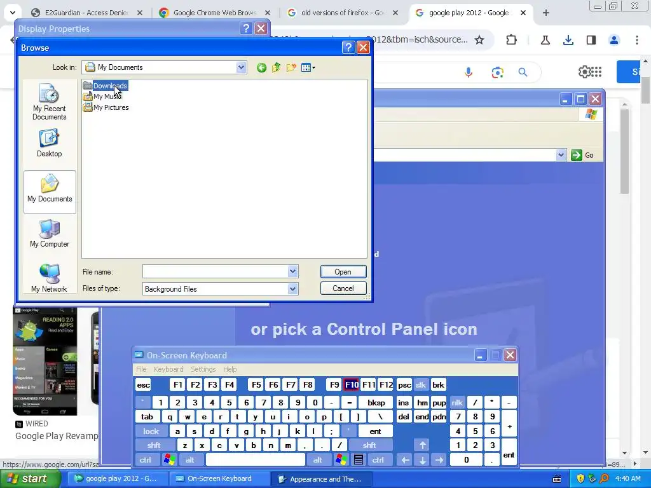
Task: Click the menu key on On-Screen Keyboard
Action: pyautogui.click(x=359, y=460)
